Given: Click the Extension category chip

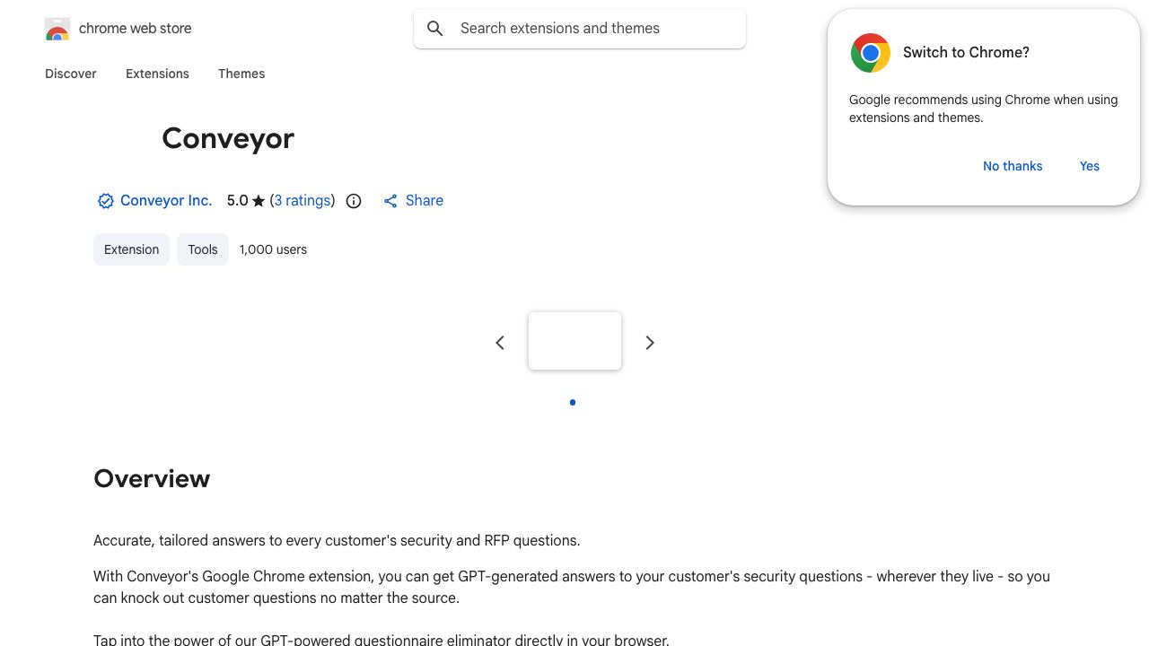Looking at the screenshot, I should tap(131, 249).
